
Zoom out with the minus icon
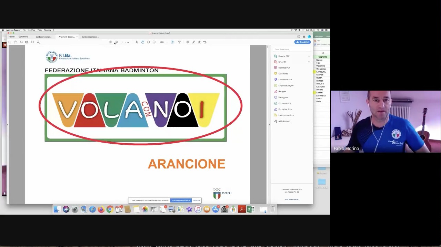[148, 42]
